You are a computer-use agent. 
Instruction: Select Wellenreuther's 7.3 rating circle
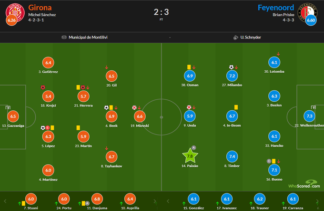pos(310,116)
